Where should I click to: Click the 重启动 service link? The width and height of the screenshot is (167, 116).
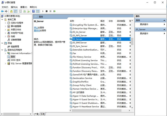[37, 30]
